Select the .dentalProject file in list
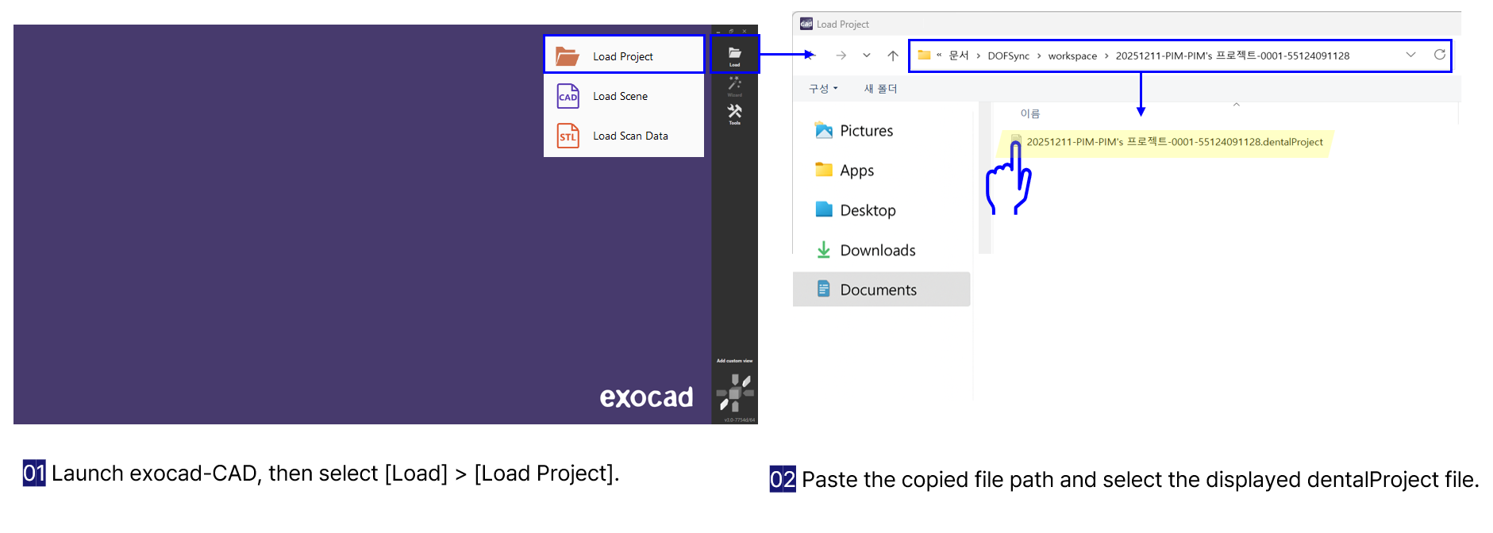This screenshot has height=533, width=1493. click(1174, 142)
